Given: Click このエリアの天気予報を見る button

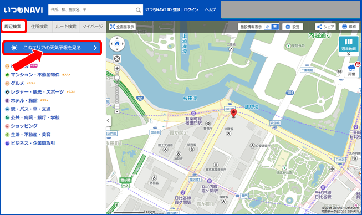Looking at the screenshot, I should click(x=52, y=48).
